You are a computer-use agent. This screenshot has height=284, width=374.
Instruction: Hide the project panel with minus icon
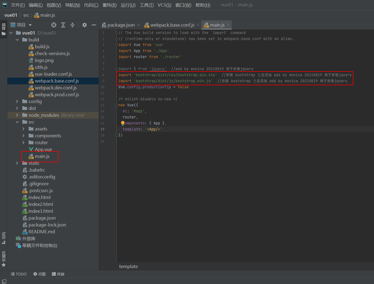point(94,25)
